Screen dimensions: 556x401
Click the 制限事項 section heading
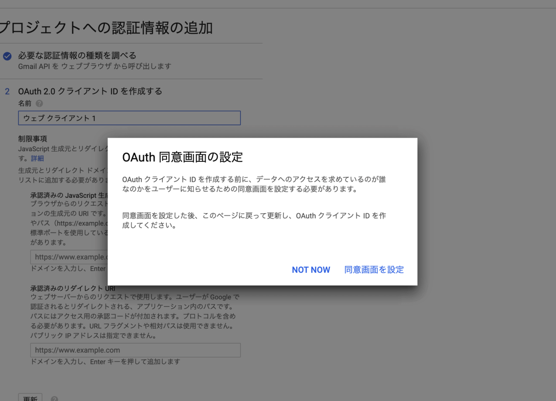tap(32, 139)
